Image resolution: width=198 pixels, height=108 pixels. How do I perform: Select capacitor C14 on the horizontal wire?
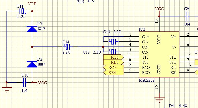pos(68,47)
